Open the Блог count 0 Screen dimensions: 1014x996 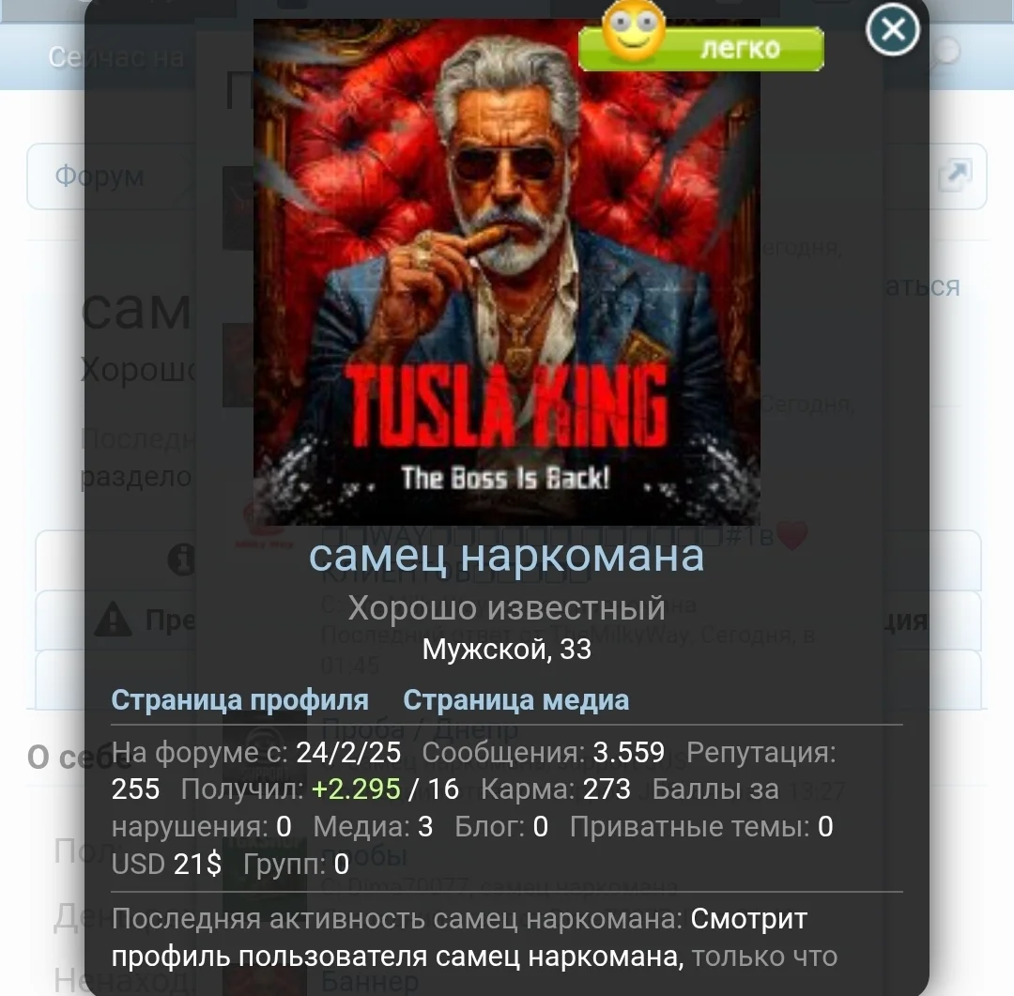coord(541,826)
